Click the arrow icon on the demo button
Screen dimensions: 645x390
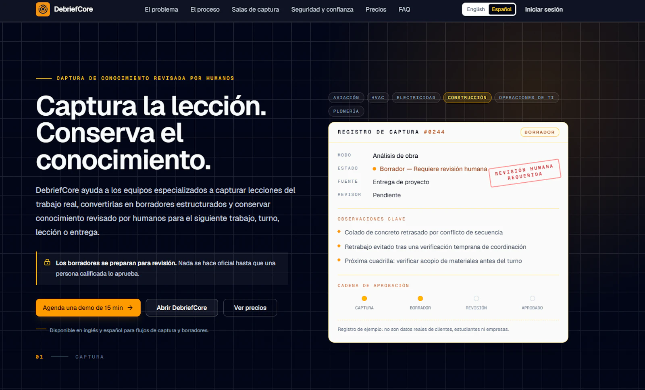pyautogui.click(x=130, y=308)
